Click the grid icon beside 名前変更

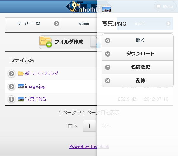[108, 67]
